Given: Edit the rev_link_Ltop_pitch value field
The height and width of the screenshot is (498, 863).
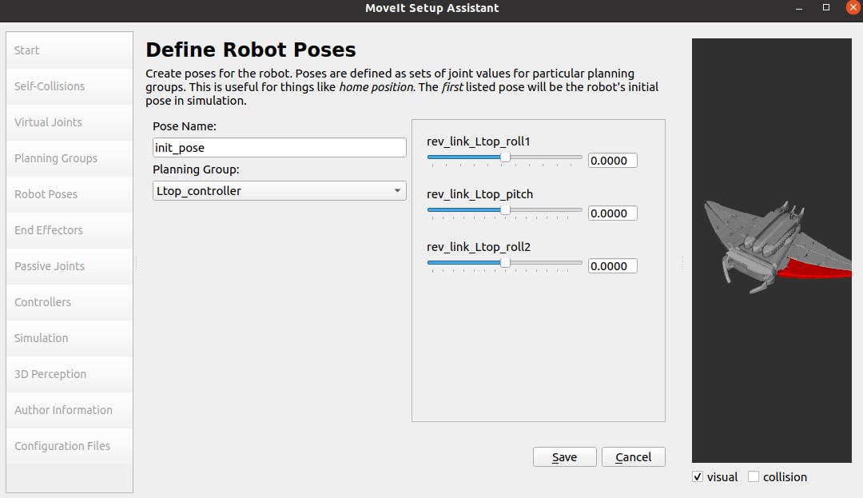Looking at the screenshot, I should (613, 213).
